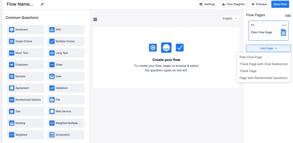Select the P1 page card
The height and width of the screenshot is (143, 293).
coord(269,31)
